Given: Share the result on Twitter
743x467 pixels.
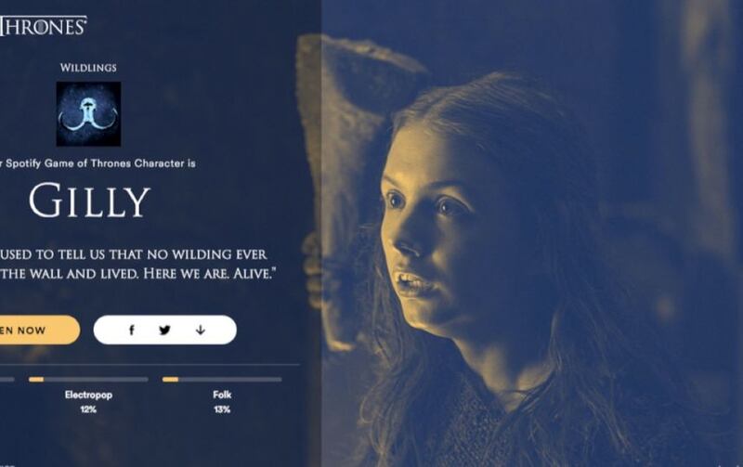Looking at the screenshot, I should pos(164,331).
